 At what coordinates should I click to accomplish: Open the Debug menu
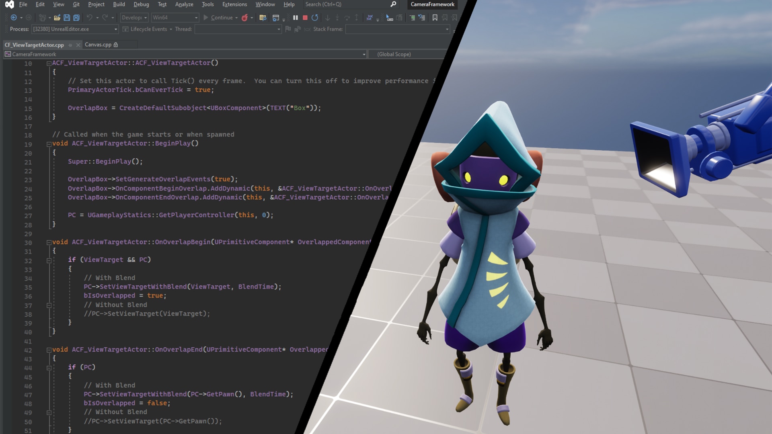[141, 4]
